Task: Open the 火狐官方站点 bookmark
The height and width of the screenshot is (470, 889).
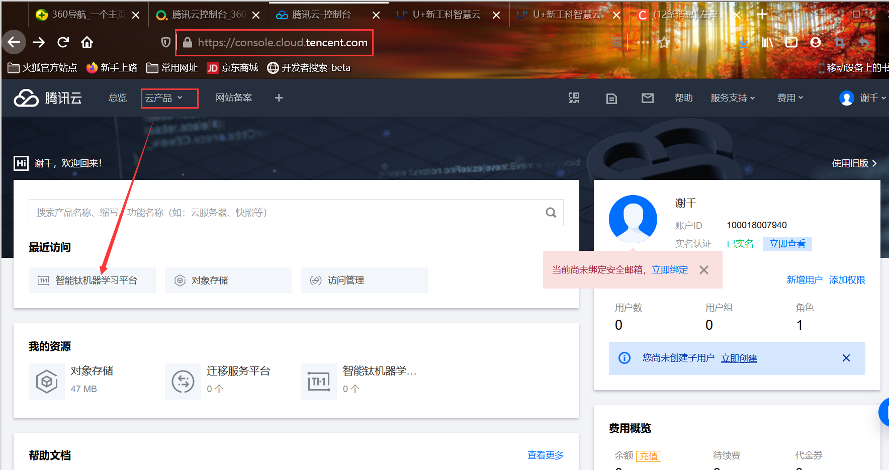Action: (x=42, y=68)
